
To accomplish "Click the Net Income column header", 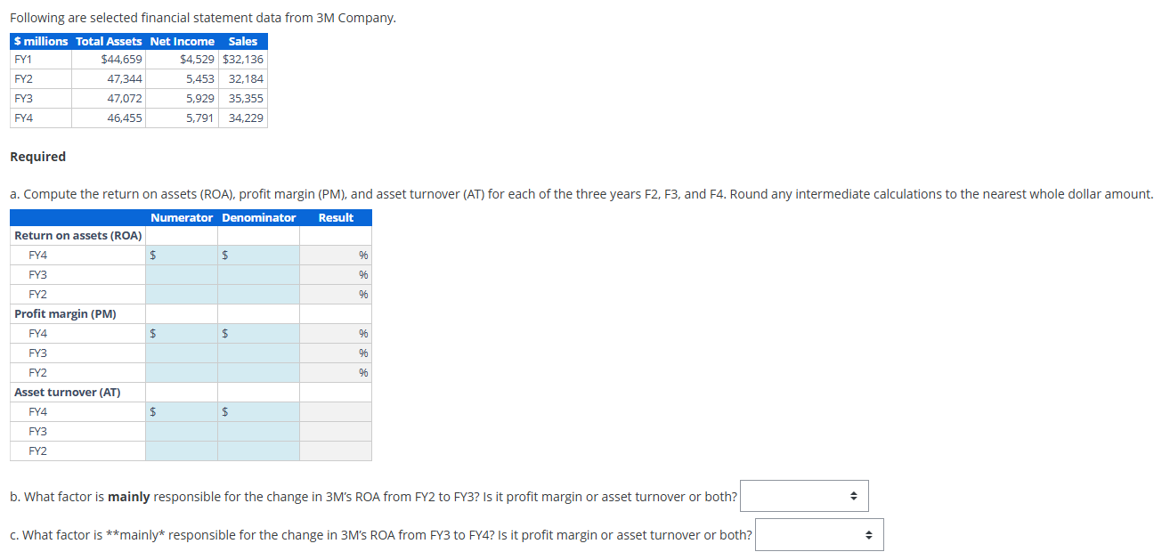I will tap(183, 41).
